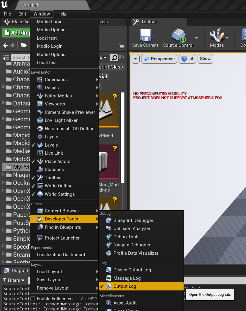Open the Camera Shake Previewer
The width and height of the screenshot is (246, 311).
click(70, 112)
